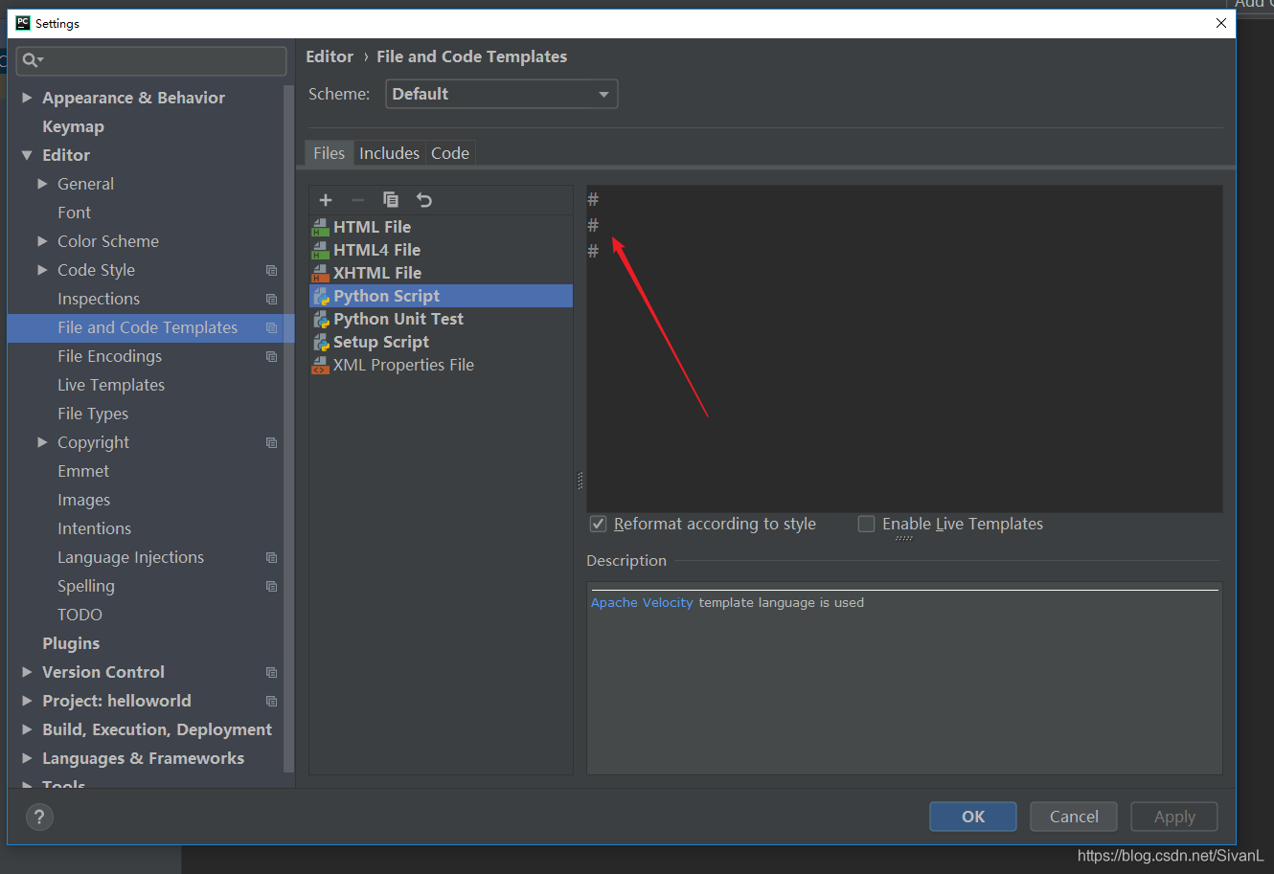Image resolution: width=1274 pixels, height=874 pixels.
Task: Open Keymap settings
Action: [73, 126]
